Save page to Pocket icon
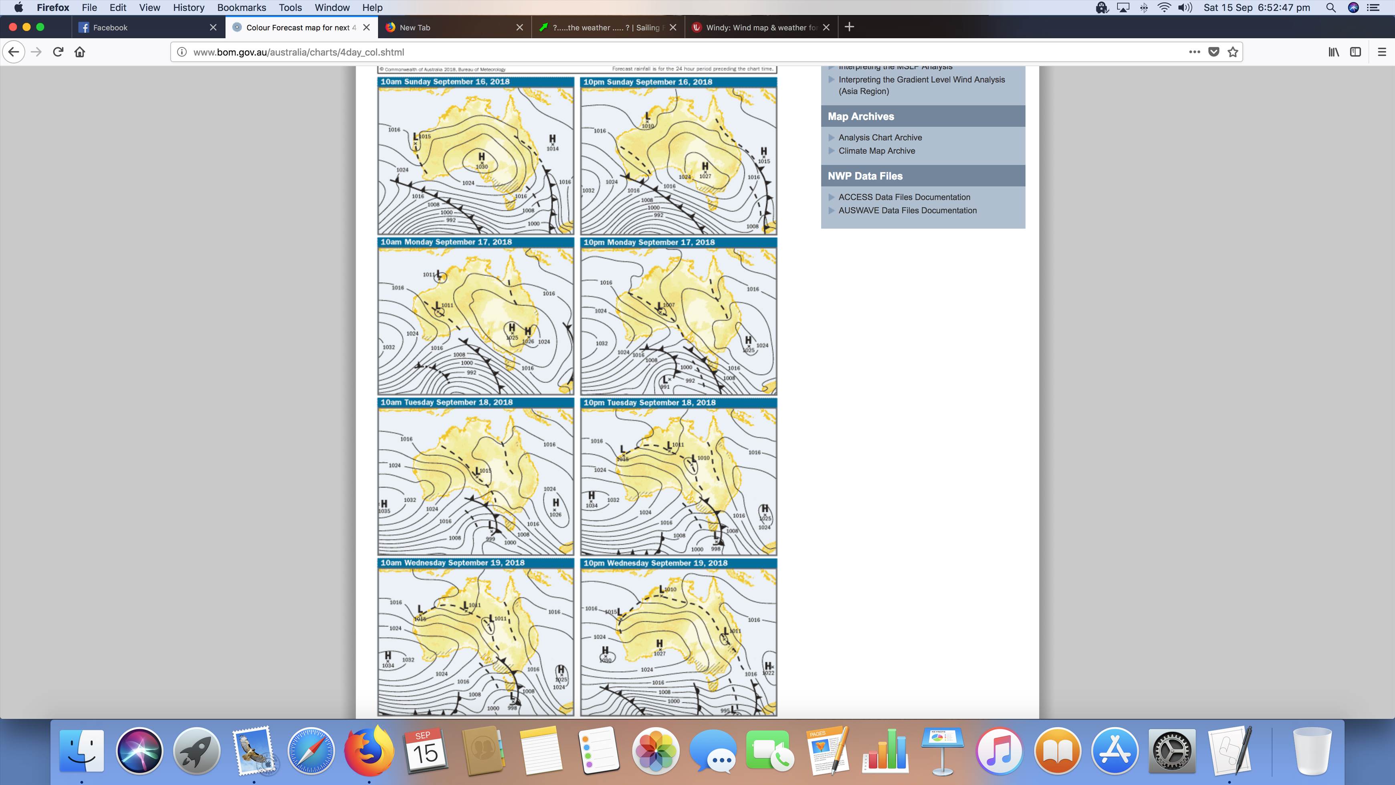The image size is (1395, 785). click(1214, 52)
